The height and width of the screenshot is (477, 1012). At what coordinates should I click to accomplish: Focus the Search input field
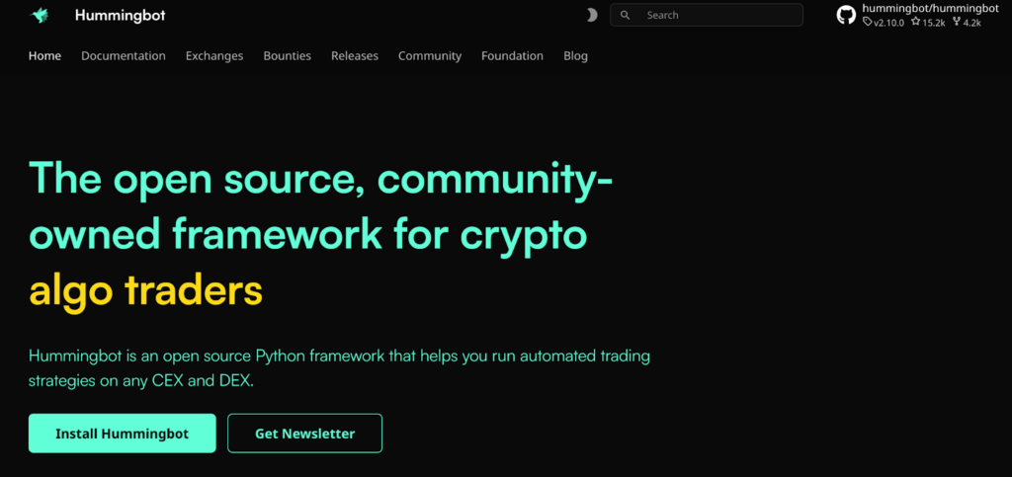(706, 15)
